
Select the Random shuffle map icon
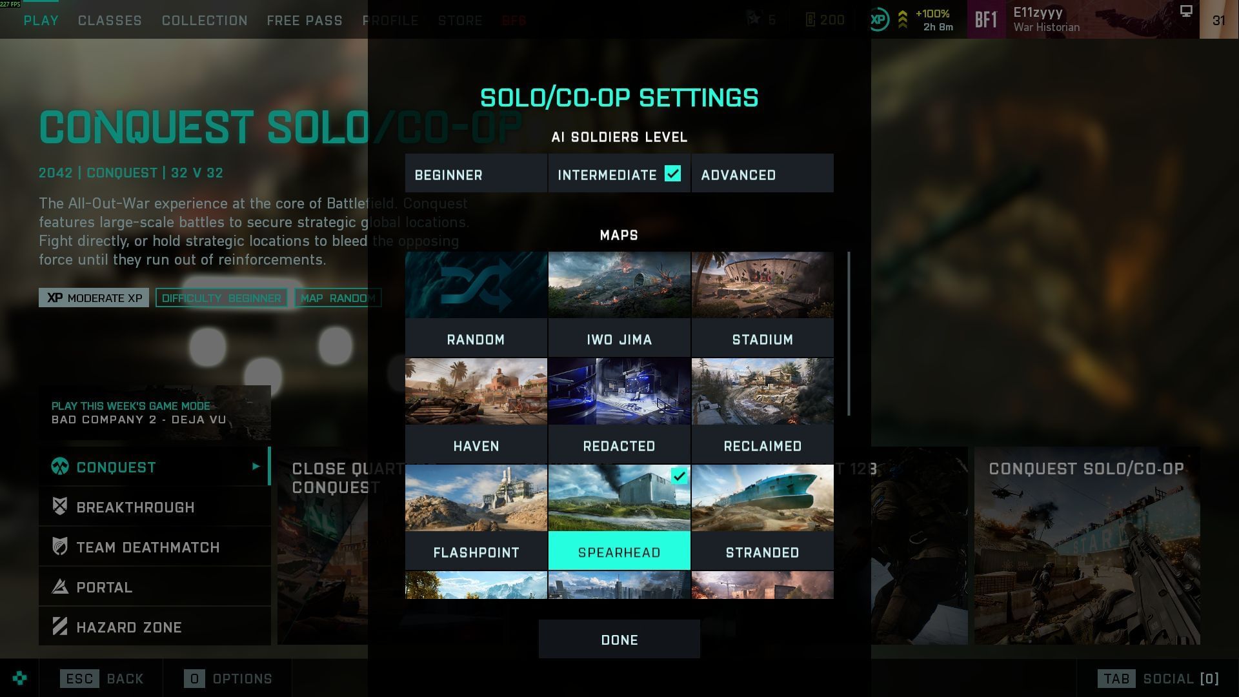click(x=476, y=285)
